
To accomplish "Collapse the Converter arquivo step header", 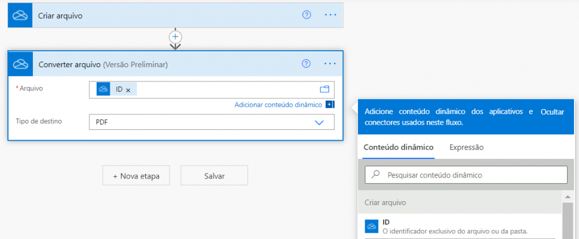I will [170, 64].
